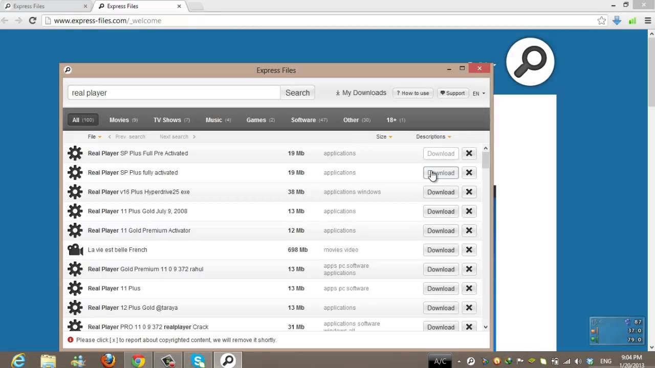Filter results by TV Shows

click(x=171, y=120)
